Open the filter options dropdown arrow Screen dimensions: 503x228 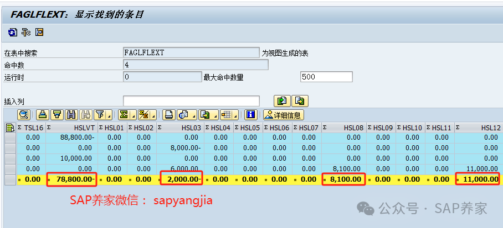pyautogui.click(x=110, y=114)
